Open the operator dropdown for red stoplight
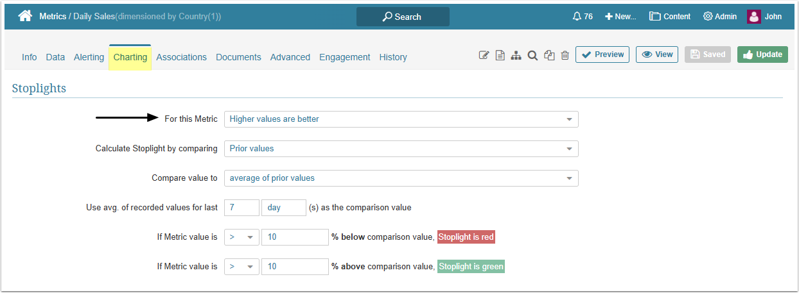The width and height of the screenshot is (799, 293). (x=241, y=237)
